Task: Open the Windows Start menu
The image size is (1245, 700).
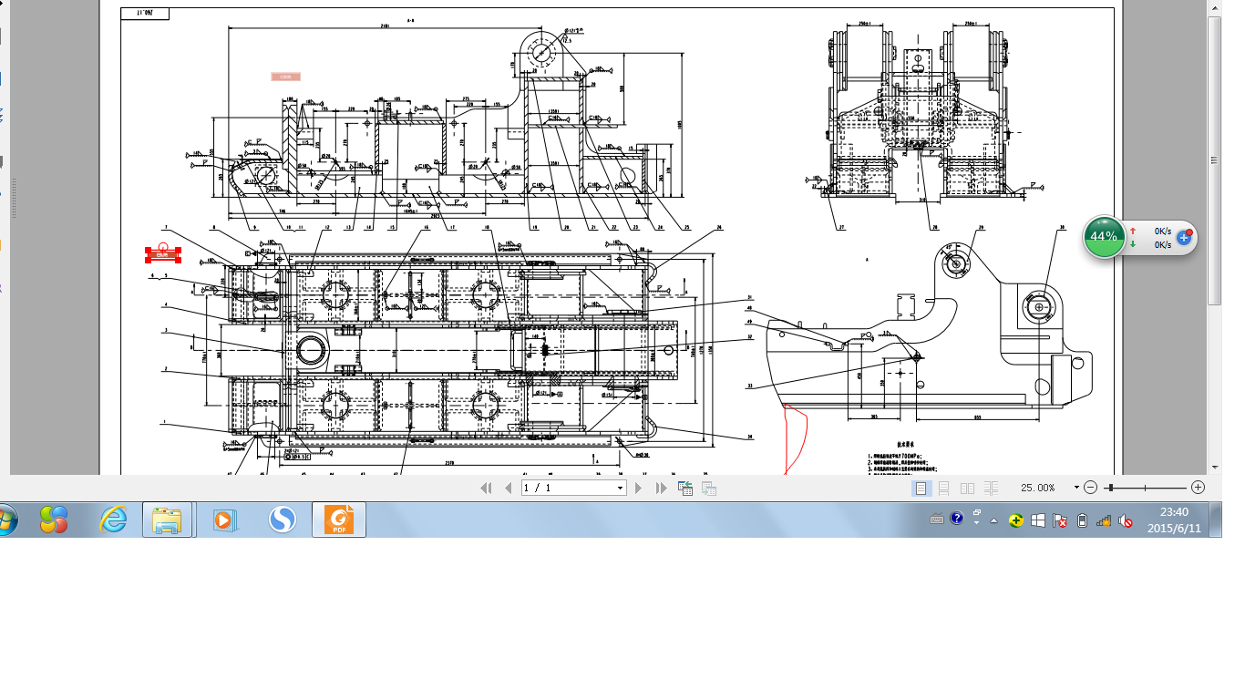Action: point(5,520)
